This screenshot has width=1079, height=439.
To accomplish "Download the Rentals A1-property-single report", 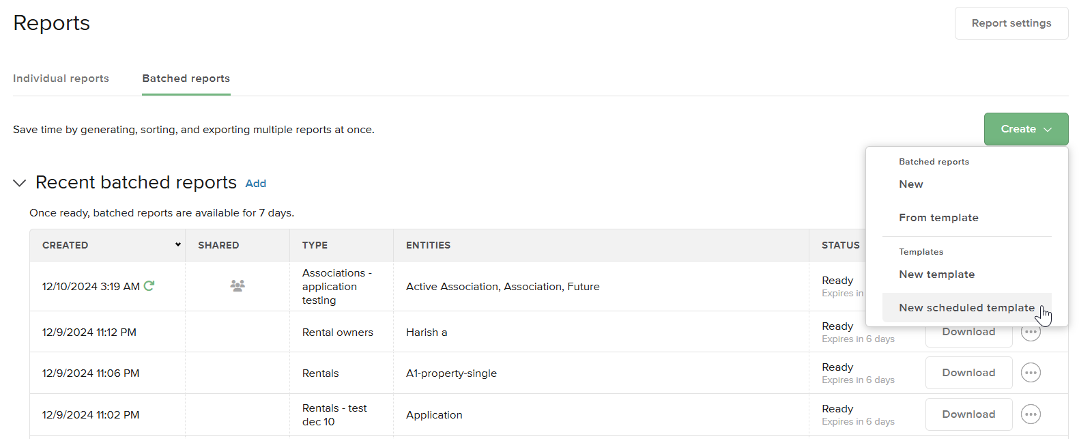I will pos(968,373).
